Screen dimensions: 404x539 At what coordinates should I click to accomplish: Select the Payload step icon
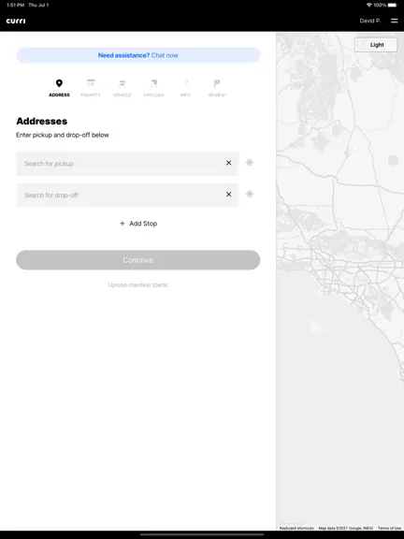154,83
